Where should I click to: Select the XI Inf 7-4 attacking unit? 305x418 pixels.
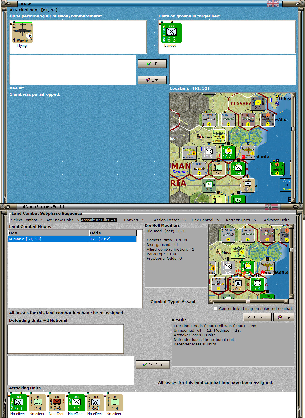[x=76, y=403]
